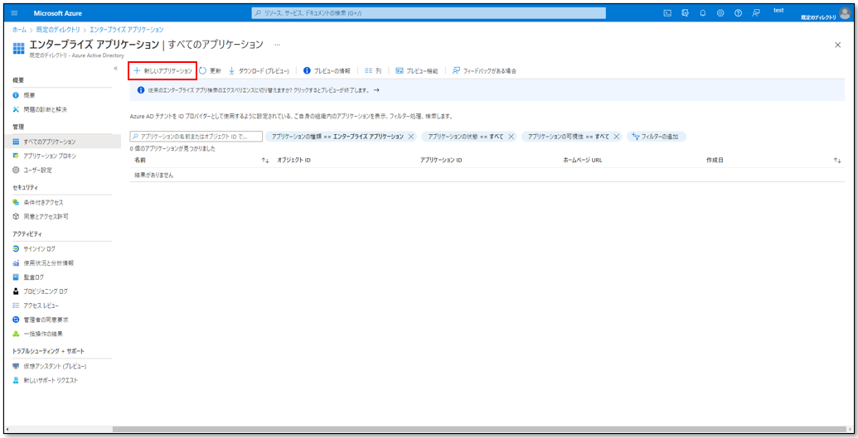Remove the アプリケーションの状態 filter chip
Image resolution: width=858 pixels, height=438 pixels.
click(x=511, y=137)
